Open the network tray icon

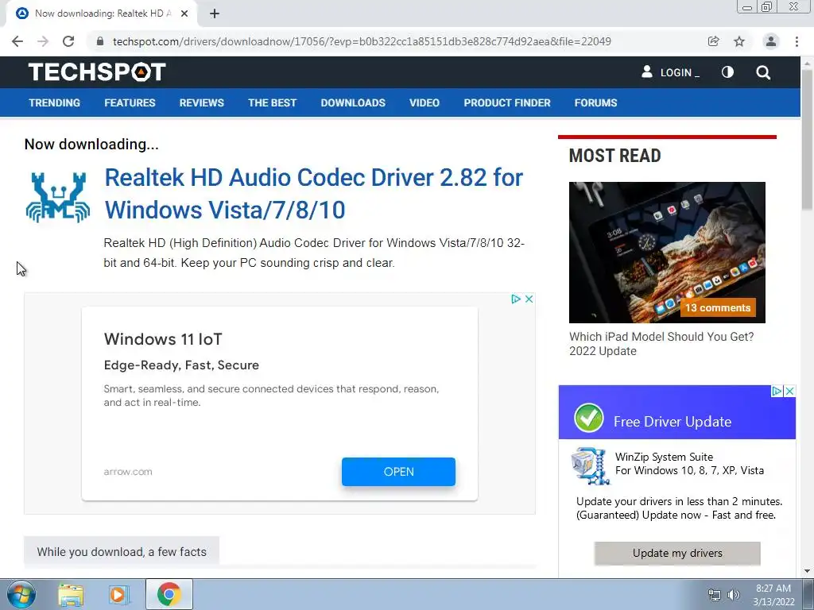tap(715, 595)
